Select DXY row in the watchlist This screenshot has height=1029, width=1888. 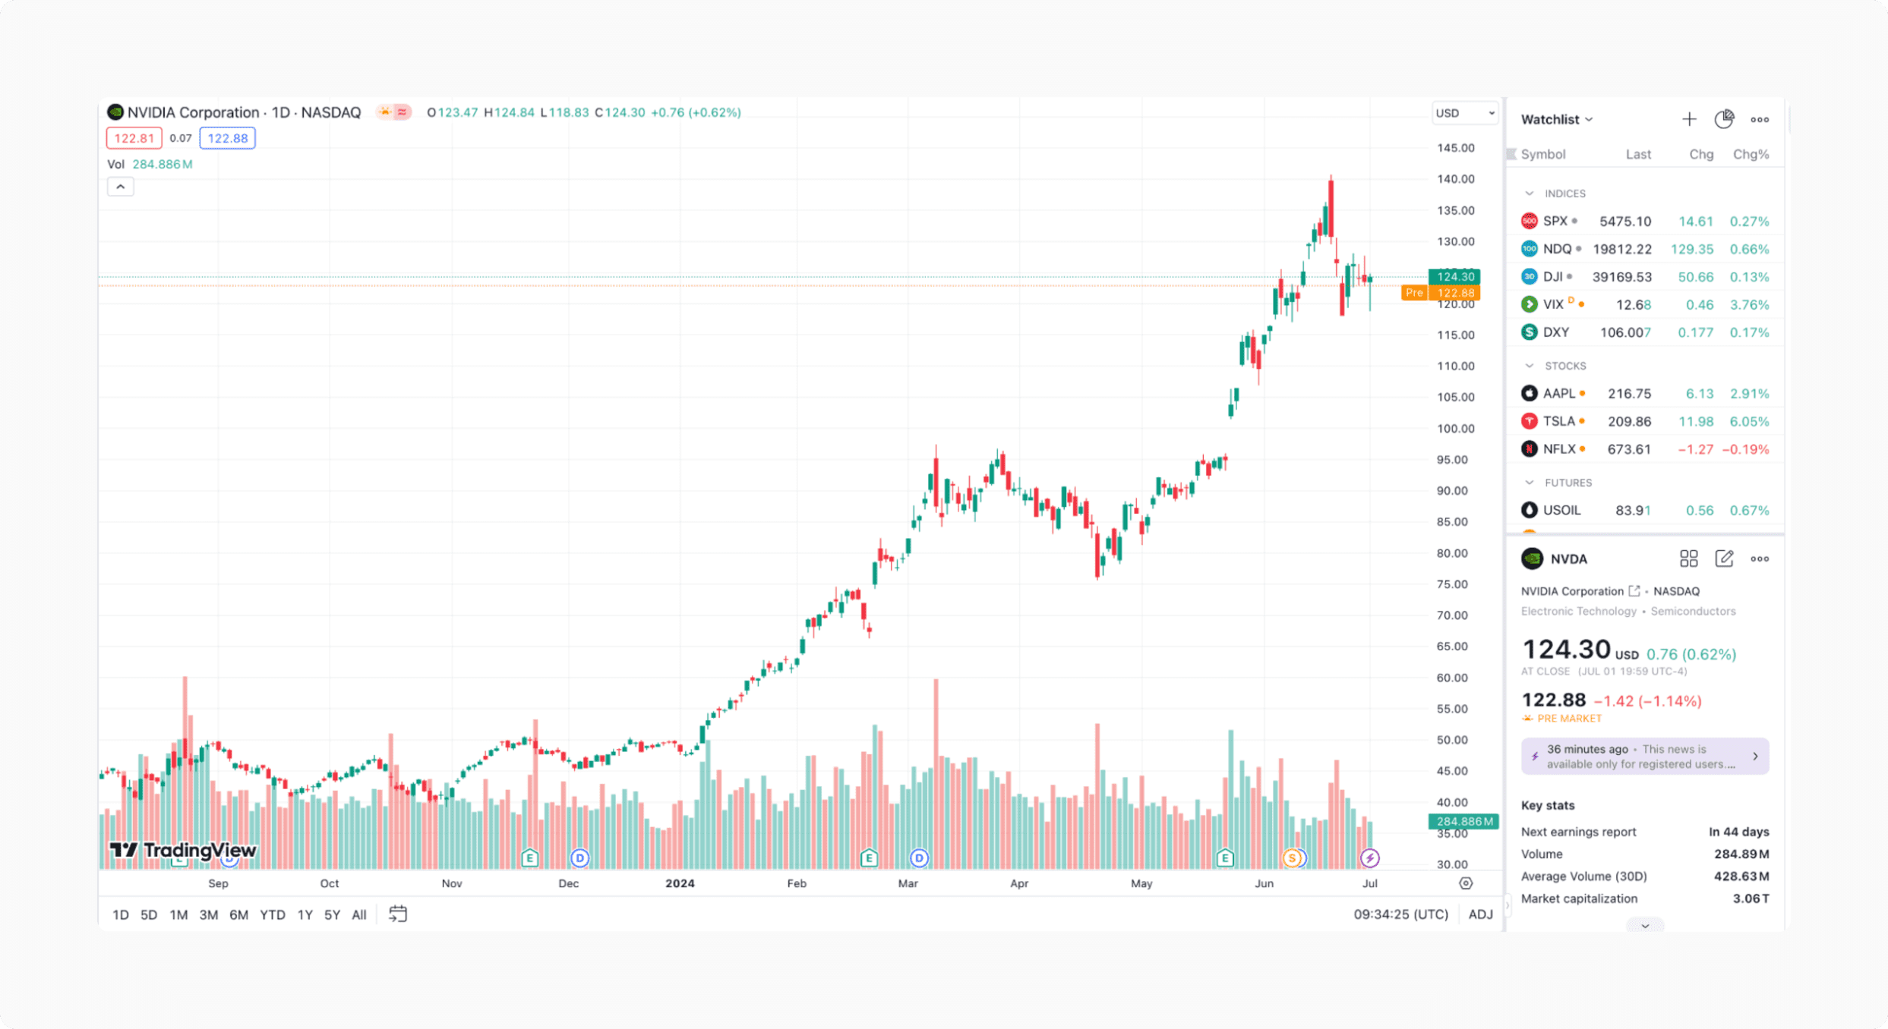click(1644, 332)
